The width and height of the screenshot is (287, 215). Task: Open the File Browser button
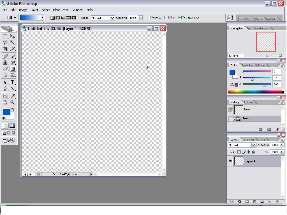tap(230, 18)
